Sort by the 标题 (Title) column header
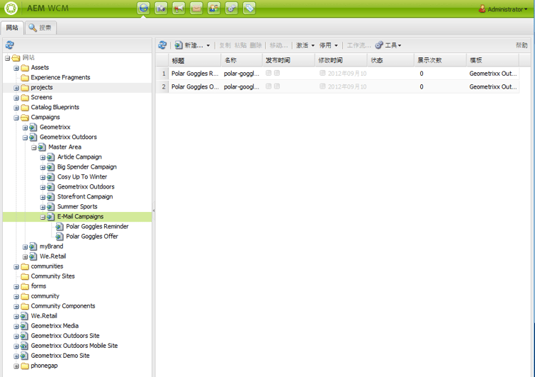This screenshot has height=377, width=535. tap(195, 61)
